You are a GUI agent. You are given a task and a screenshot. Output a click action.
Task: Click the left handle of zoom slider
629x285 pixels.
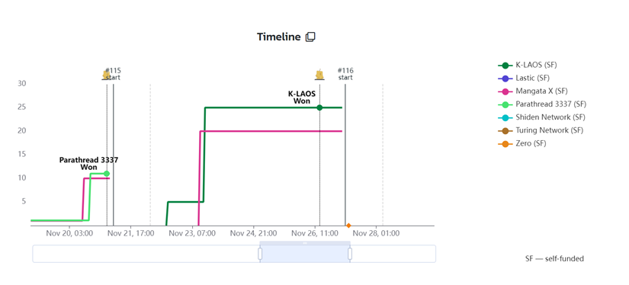260,254
